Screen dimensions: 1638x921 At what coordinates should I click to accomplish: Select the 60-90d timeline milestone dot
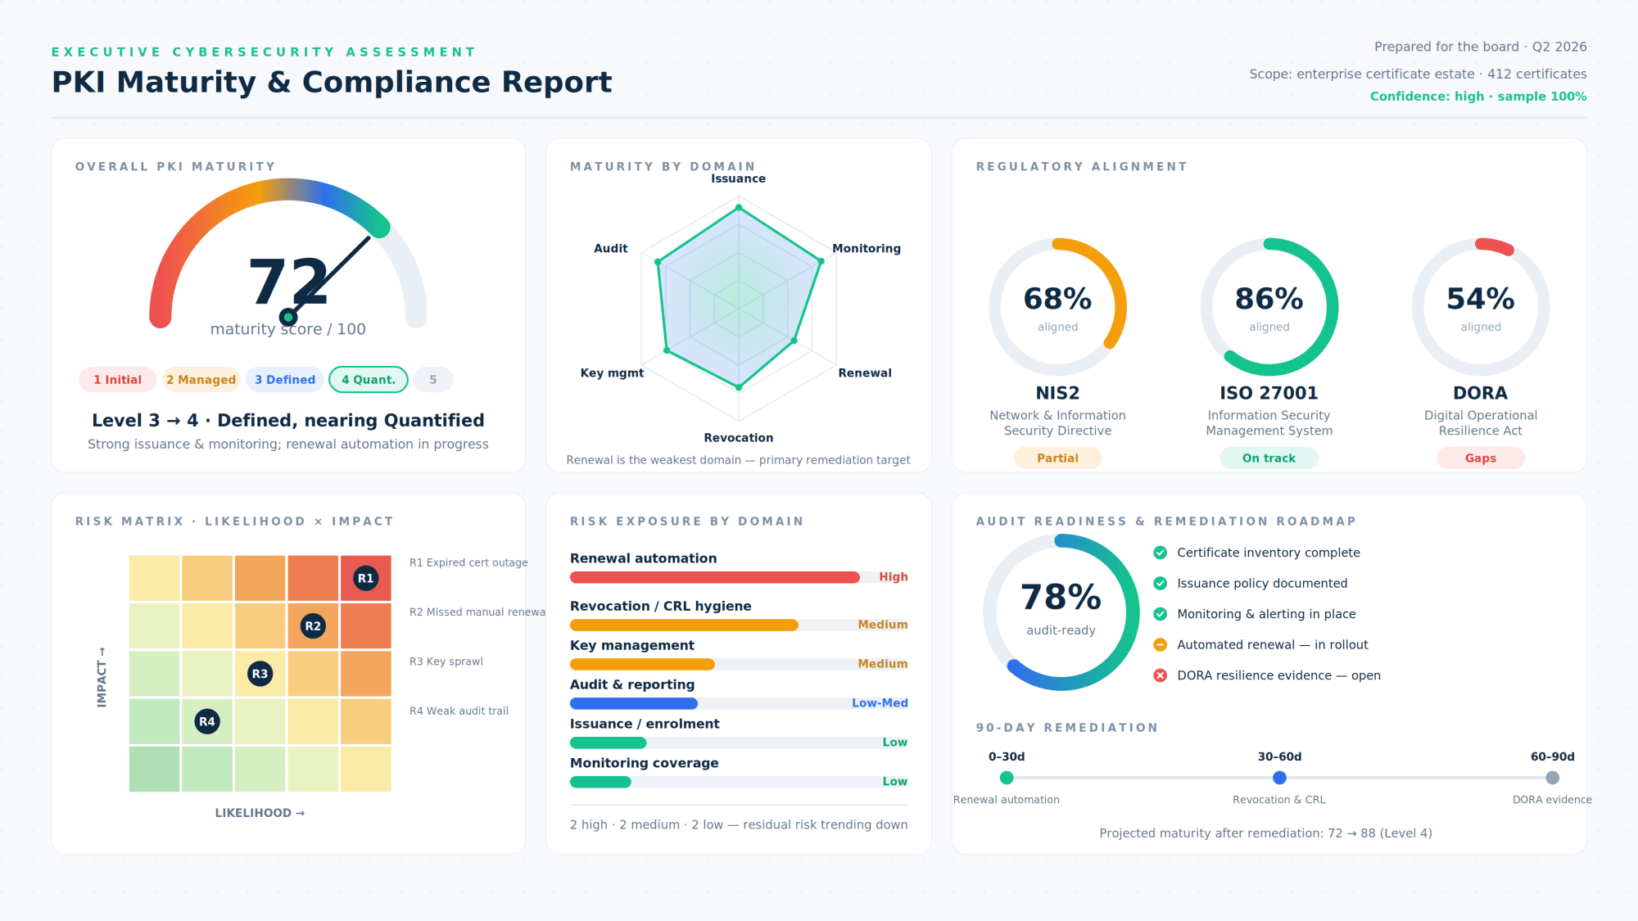point(1552,778)
